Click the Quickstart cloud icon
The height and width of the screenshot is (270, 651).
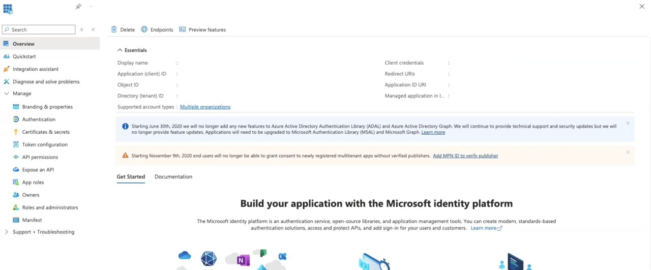[6, 56]
